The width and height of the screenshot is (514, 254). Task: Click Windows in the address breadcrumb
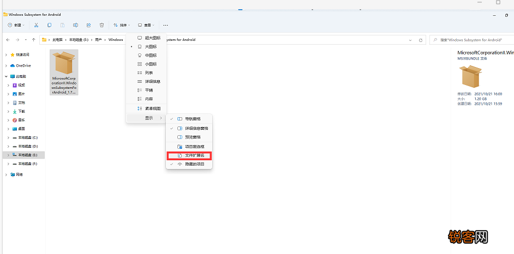tap(116, 40)
